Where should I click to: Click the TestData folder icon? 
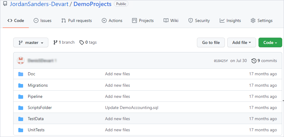(x=21, y=119)
